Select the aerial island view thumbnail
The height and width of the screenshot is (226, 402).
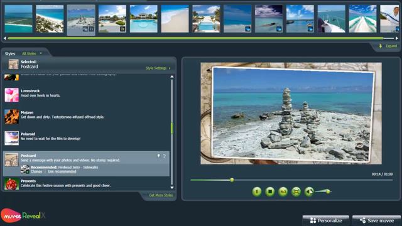pyautogui.click(x=18, y=19)
